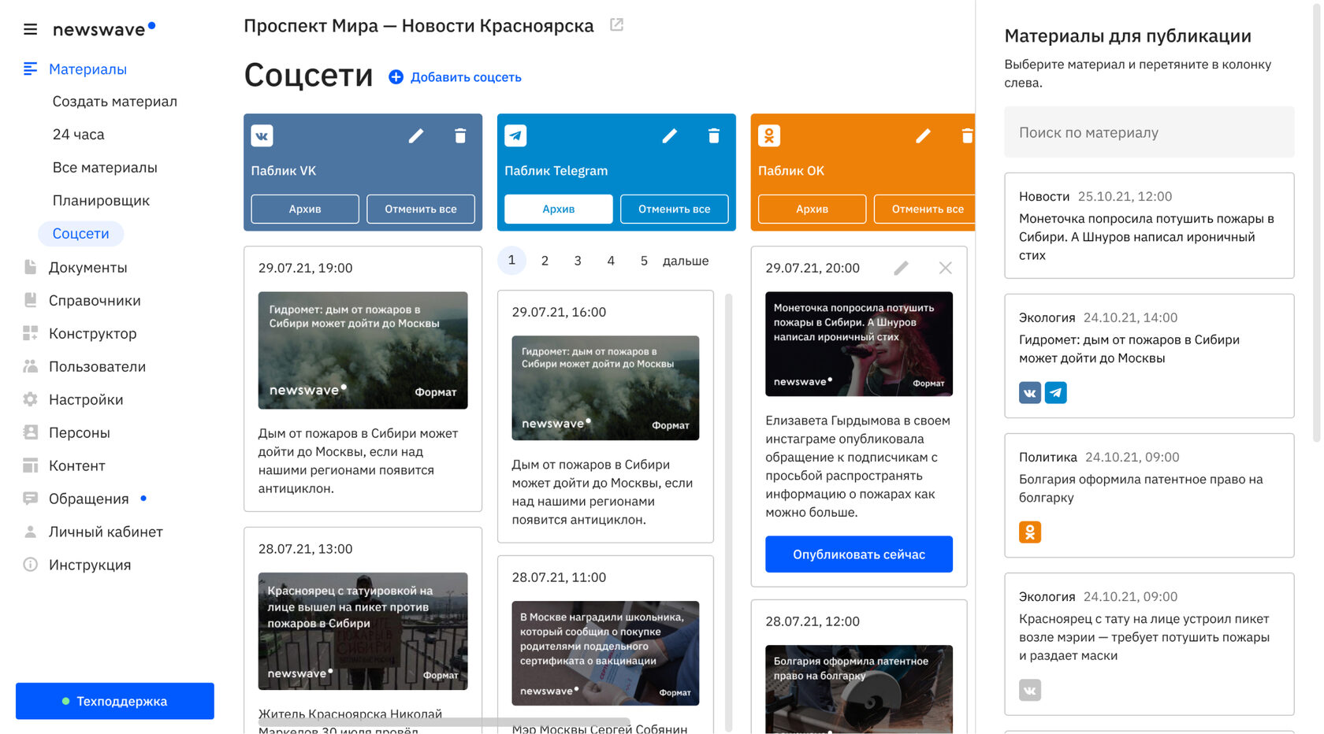Click the VK logo icon in column header
1324x734 pixels.
click(x=262, y=135)
